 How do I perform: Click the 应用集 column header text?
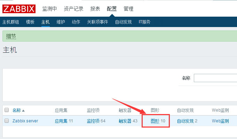(61, 110)
